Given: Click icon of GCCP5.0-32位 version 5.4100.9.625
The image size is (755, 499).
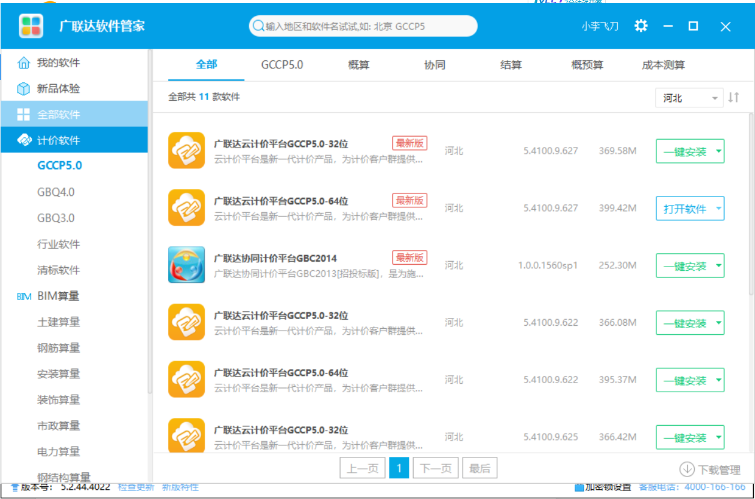Looking at the screenshot, I should pos(186,435).
